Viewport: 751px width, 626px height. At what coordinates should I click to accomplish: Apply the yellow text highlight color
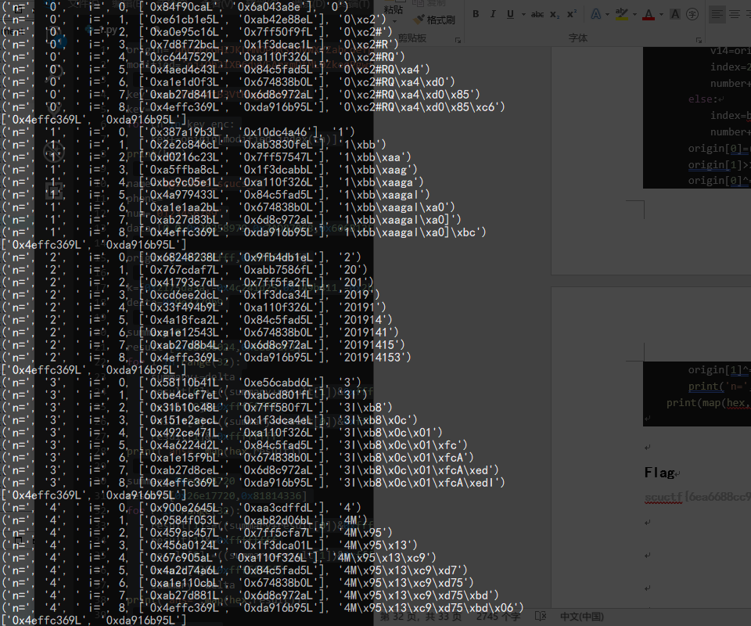click(x=621, y=14)
